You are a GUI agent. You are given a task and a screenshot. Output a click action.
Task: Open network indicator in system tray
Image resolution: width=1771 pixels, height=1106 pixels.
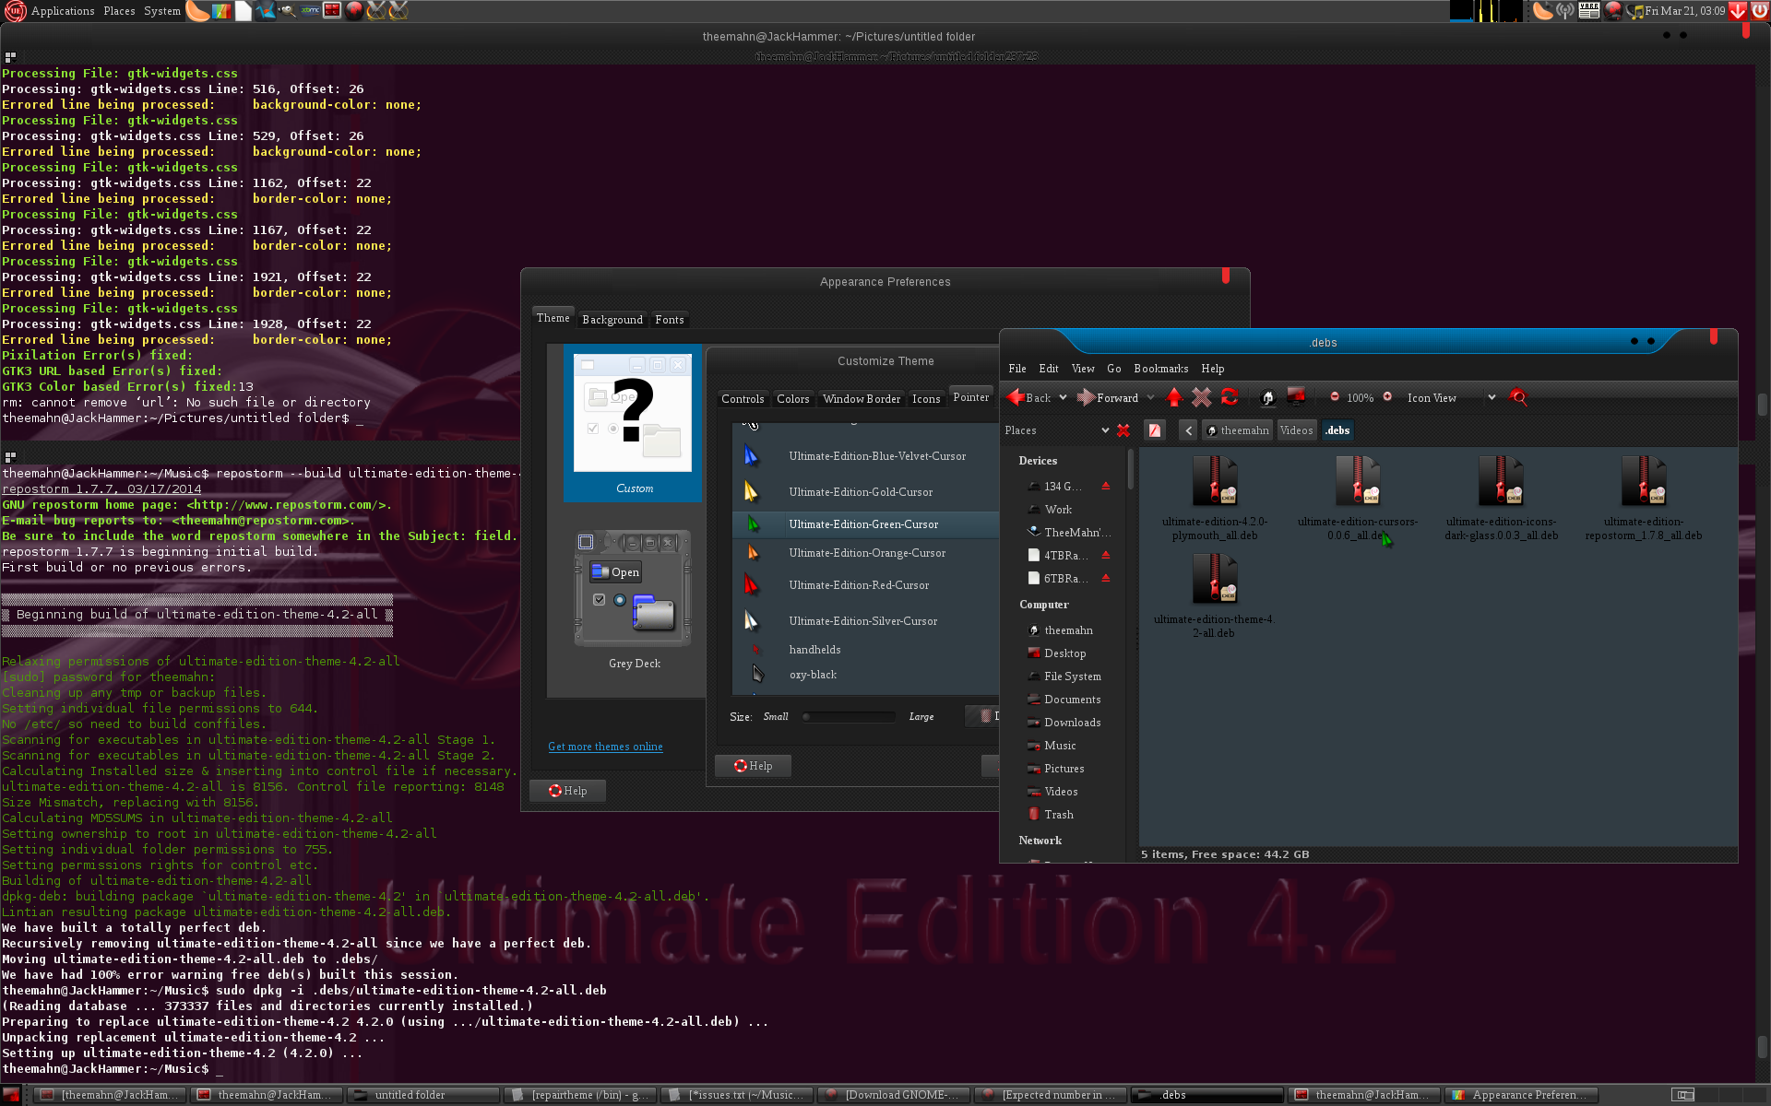(1565, 11)
